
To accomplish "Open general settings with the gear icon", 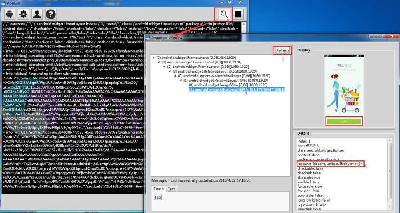I will tap(23, 14).
